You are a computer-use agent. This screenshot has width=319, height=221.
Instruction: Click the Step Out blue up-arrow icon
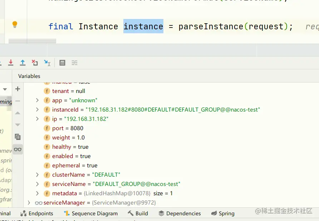23,63
